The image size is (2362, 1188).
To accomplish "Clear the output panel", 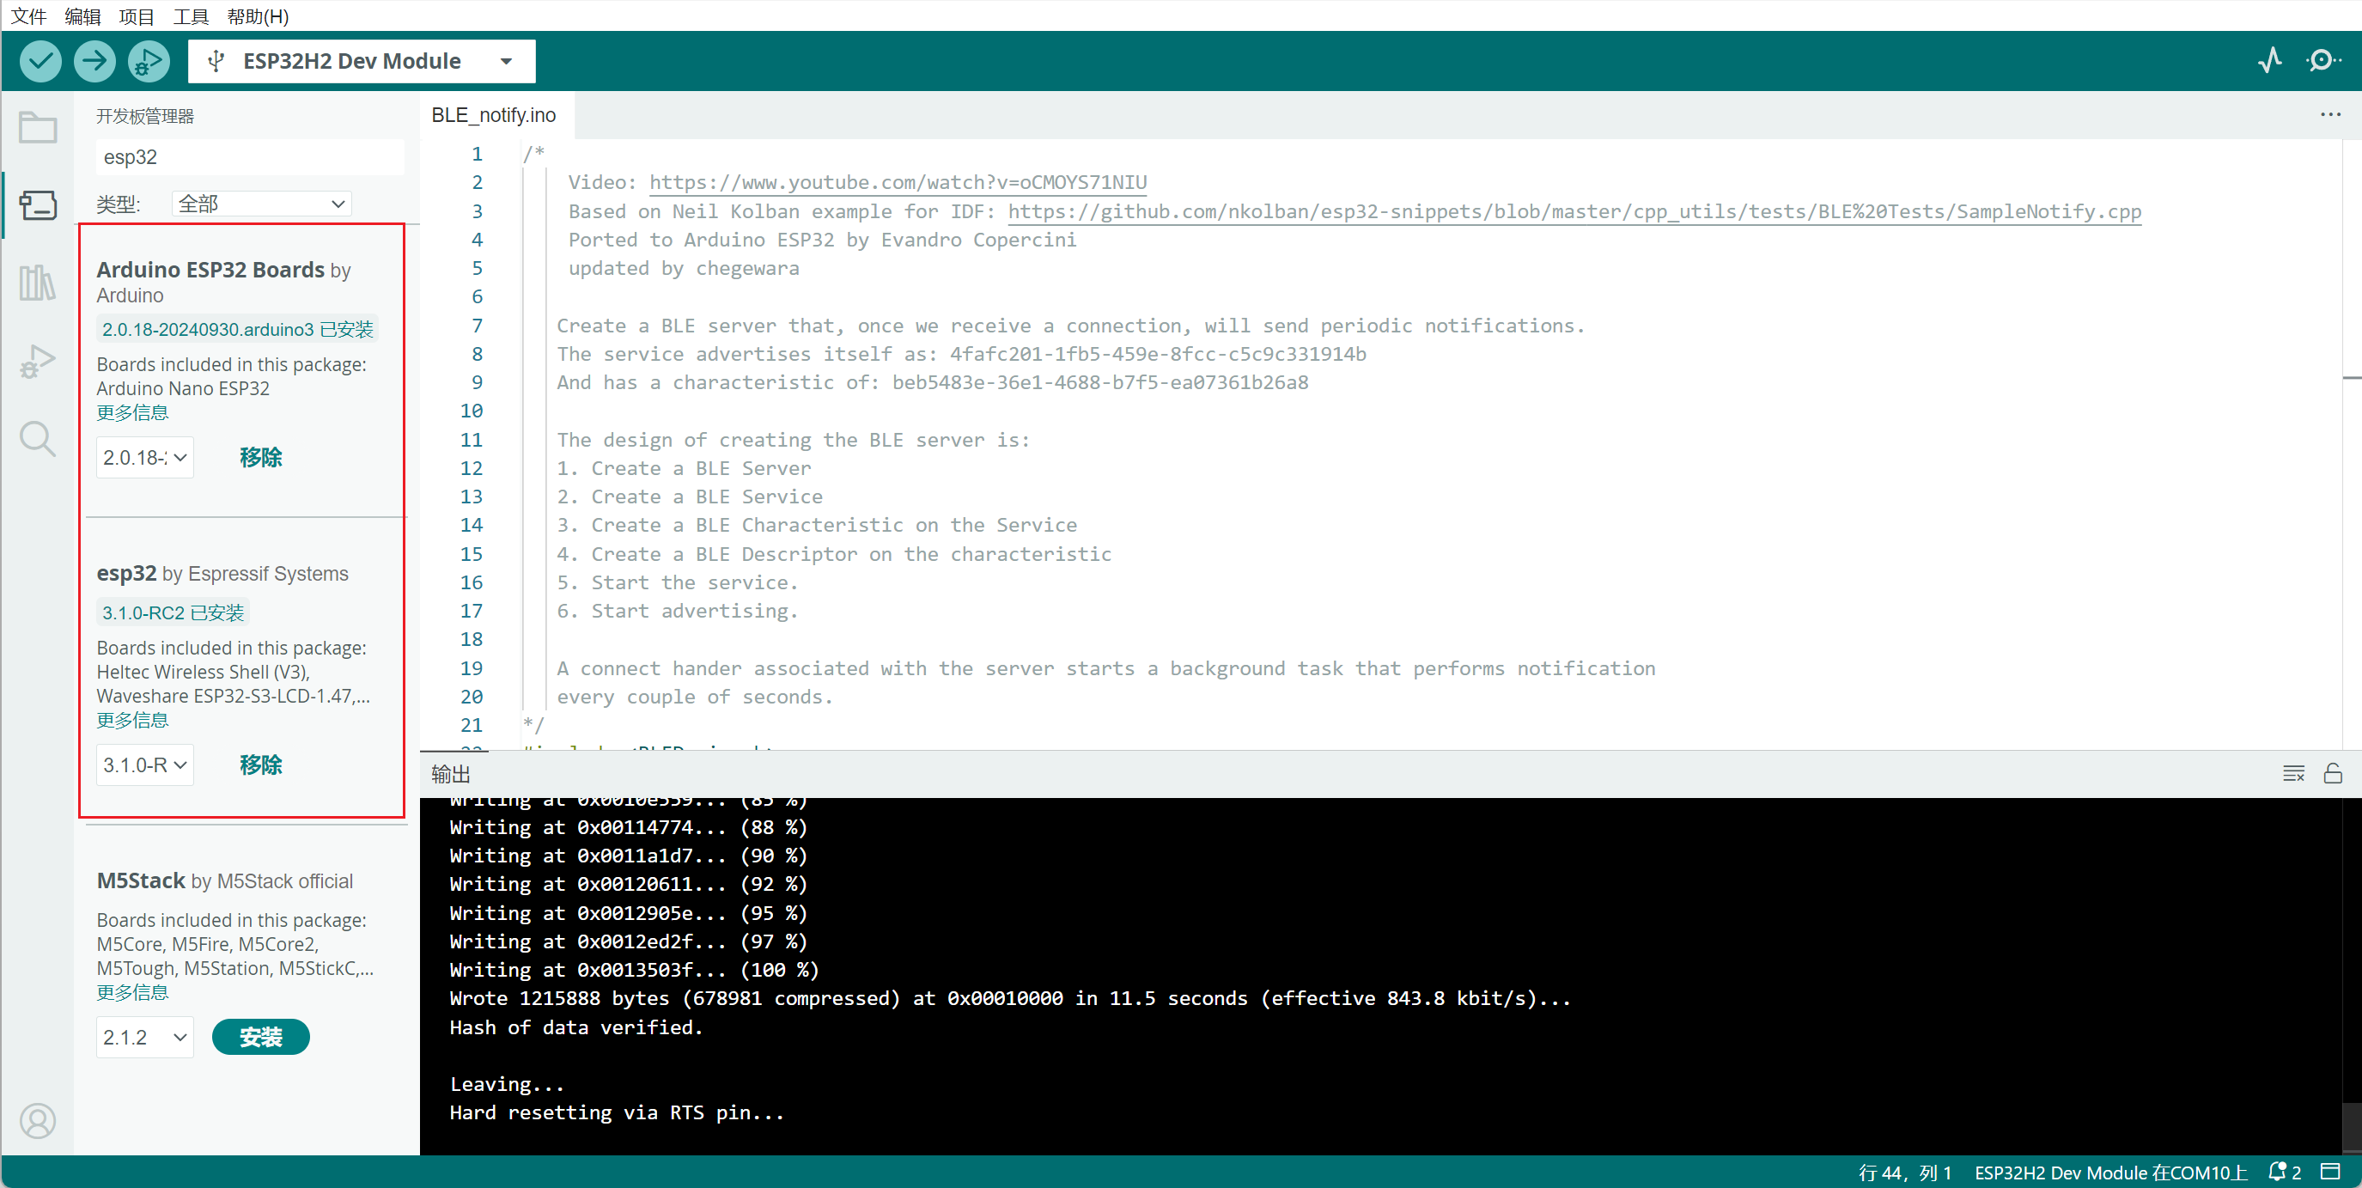I will (x=2292, y=773).
